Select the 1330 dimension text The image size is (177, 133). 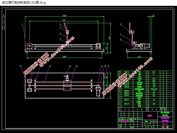64,57
